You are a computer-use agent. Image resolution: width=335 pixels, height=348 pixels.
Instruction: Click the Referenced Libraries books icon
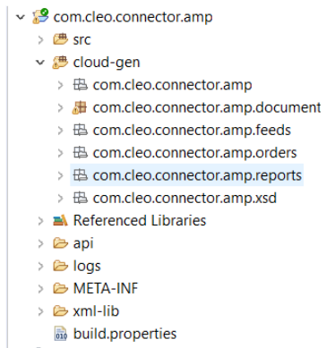60,221
